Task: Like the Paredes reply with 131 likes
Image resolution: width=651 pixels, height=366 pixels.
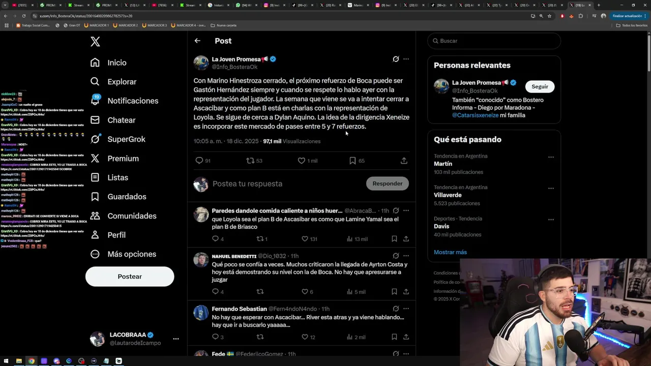Action: pos(309,239)
